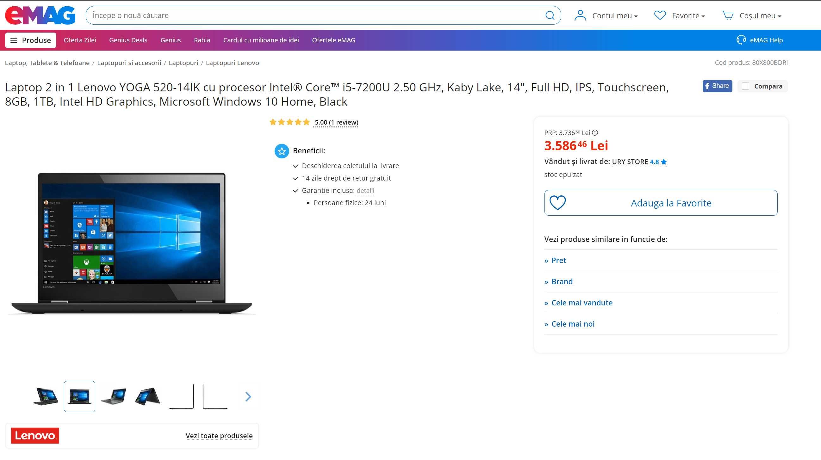Image resolution: width=821 pixels, height=460 pixels.
Task: Click Vezi toate produsele Lenovo link
Action: (219, 435)
